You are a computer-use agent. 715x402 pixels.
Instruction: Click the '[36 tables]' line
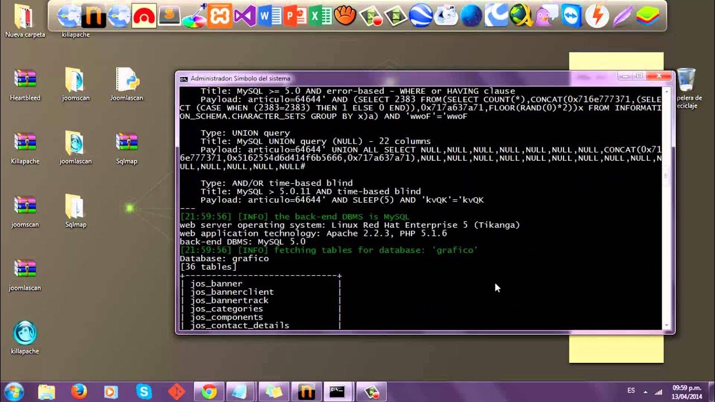coord(208,267)
